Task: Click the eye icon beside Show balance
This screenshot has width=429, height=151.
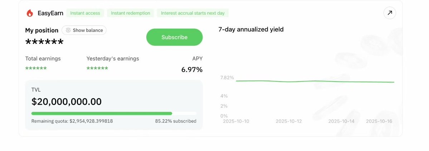Action: 68,30
